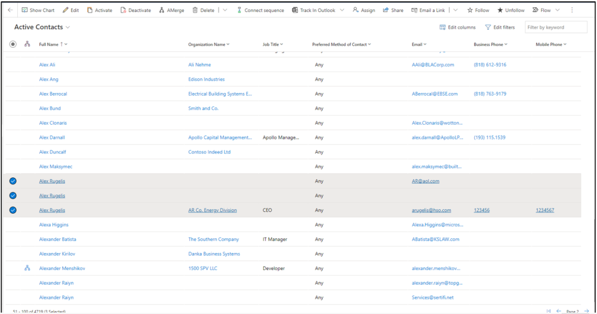Click the Show Chart icon
597x314 pixels.
[x=24, y=10]
